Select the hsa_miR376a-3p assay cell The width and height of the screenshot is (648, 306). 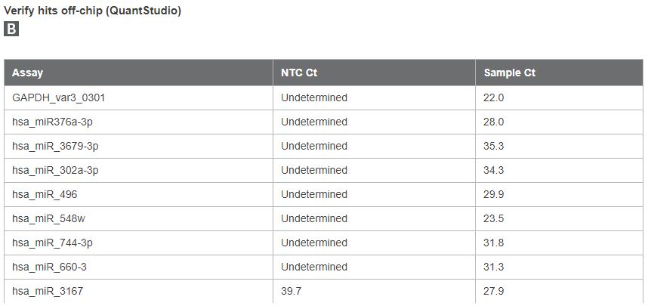[52, 122]
